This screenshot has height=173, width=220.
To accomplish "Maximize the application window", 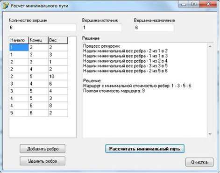I will pos(194,4).
